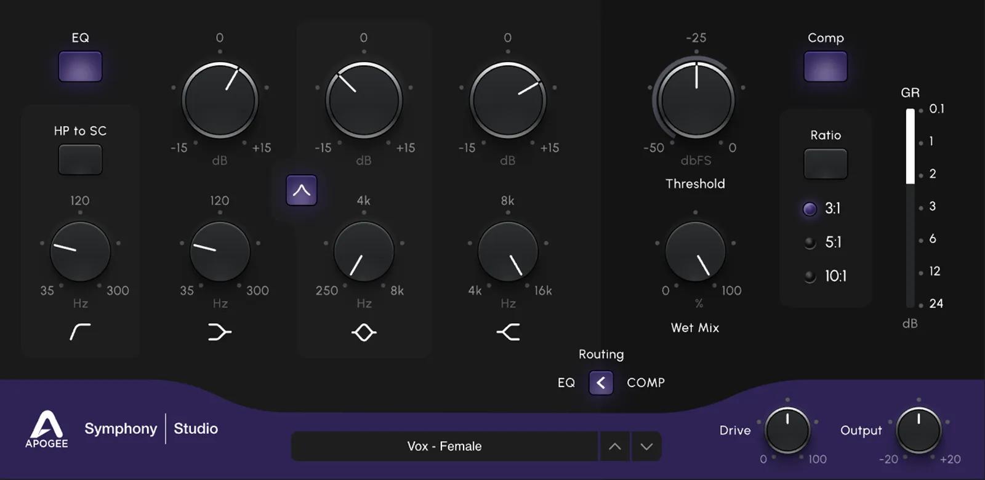This screenshot has height=480, width=985.
Task: Toggle the EQ section on/off
Action: 80,66
